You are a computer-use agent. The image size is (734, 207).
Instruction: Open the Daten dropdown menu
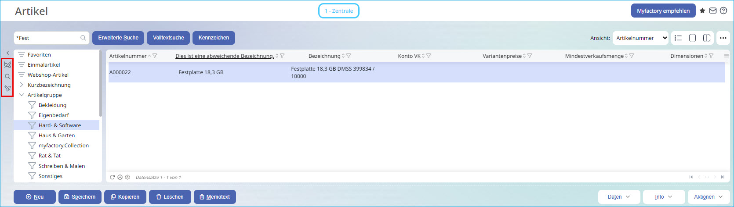click(618, 197)
